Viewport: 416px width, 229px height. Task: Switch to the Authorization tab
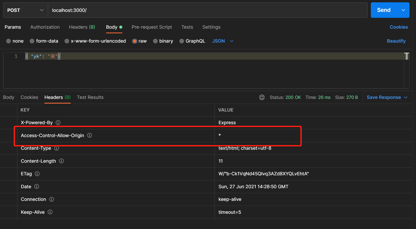click(45, 27)
